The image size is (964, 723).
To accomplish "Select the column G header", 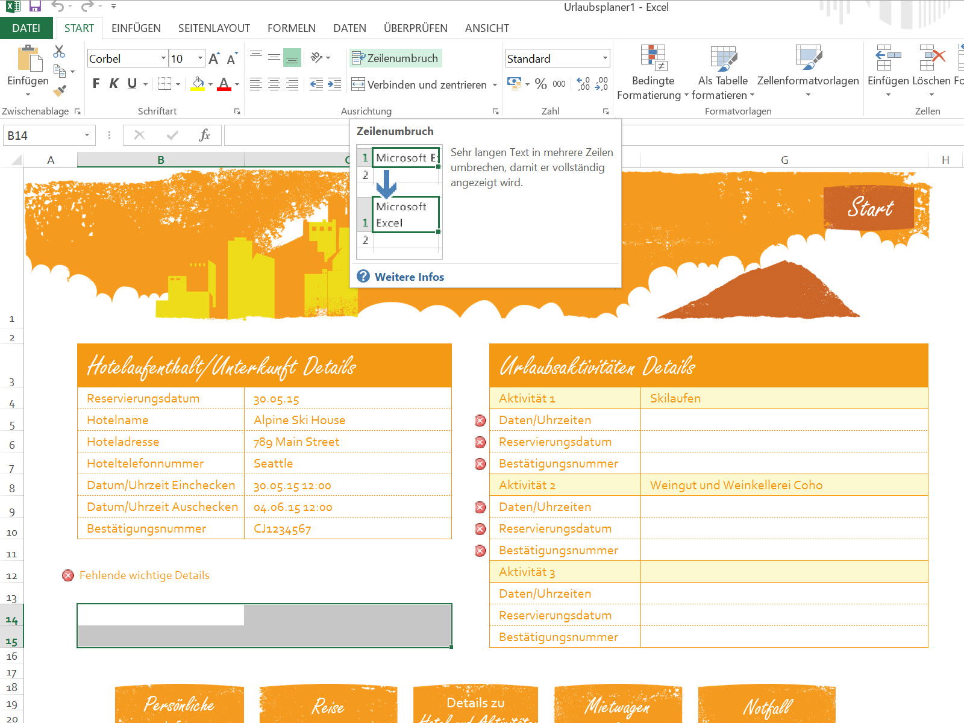I will (784, 160).
